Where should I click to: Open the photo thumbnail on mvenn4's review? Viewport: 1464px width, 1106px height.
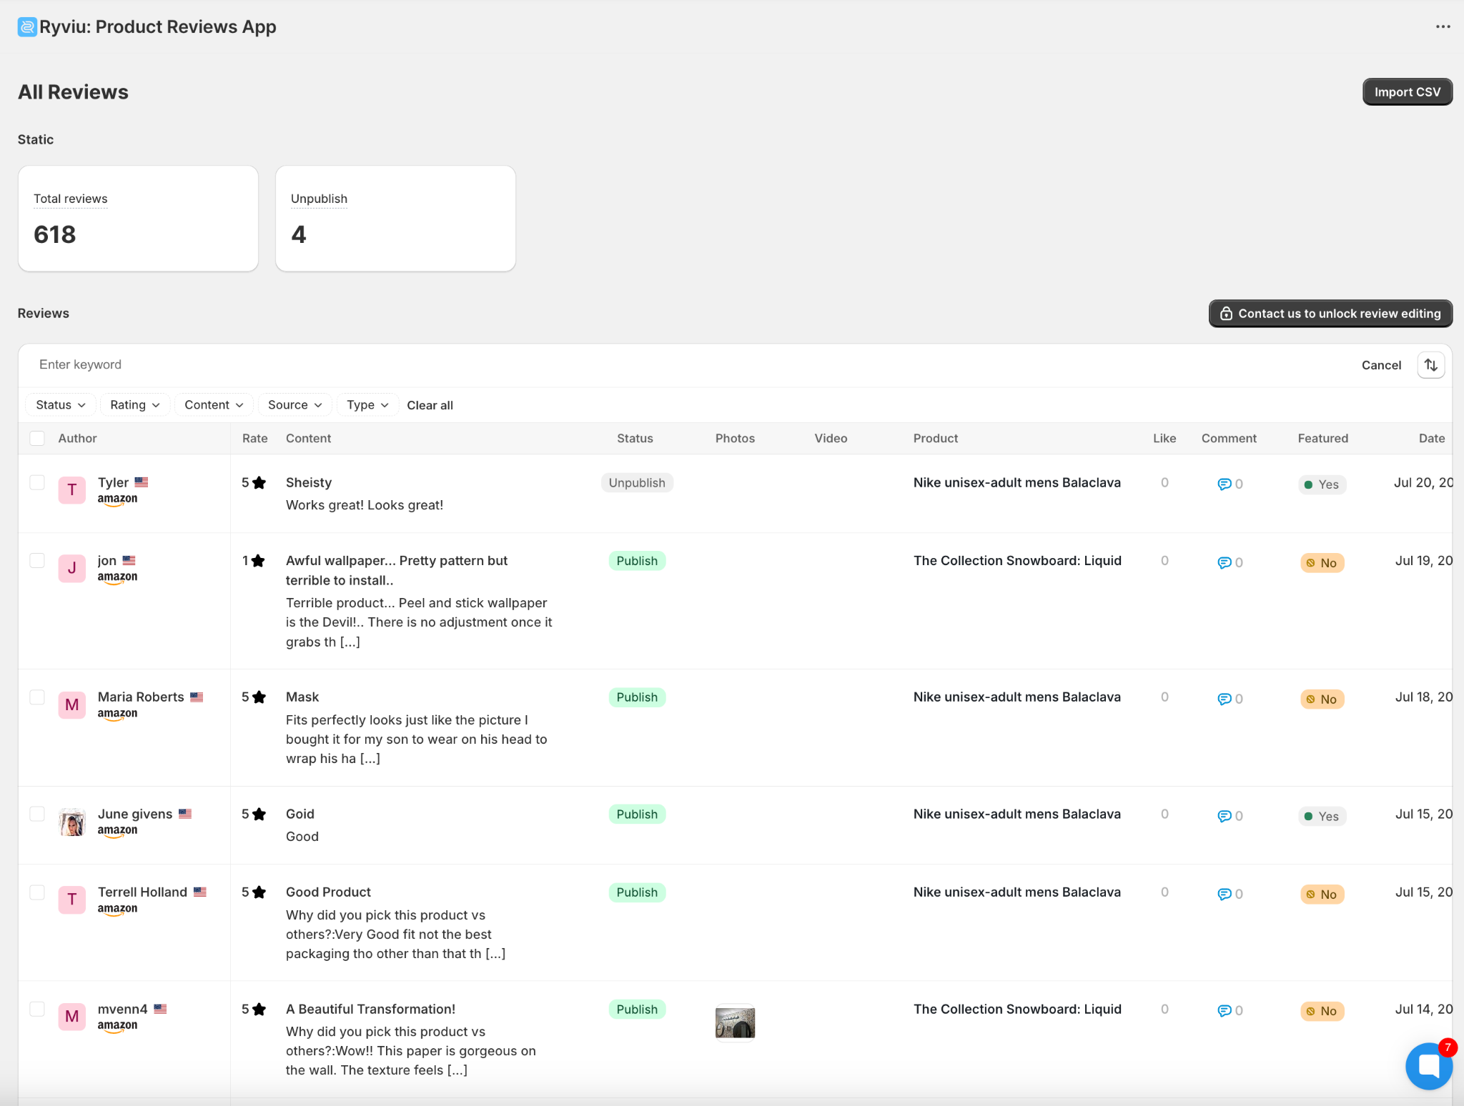[735, 1023]
